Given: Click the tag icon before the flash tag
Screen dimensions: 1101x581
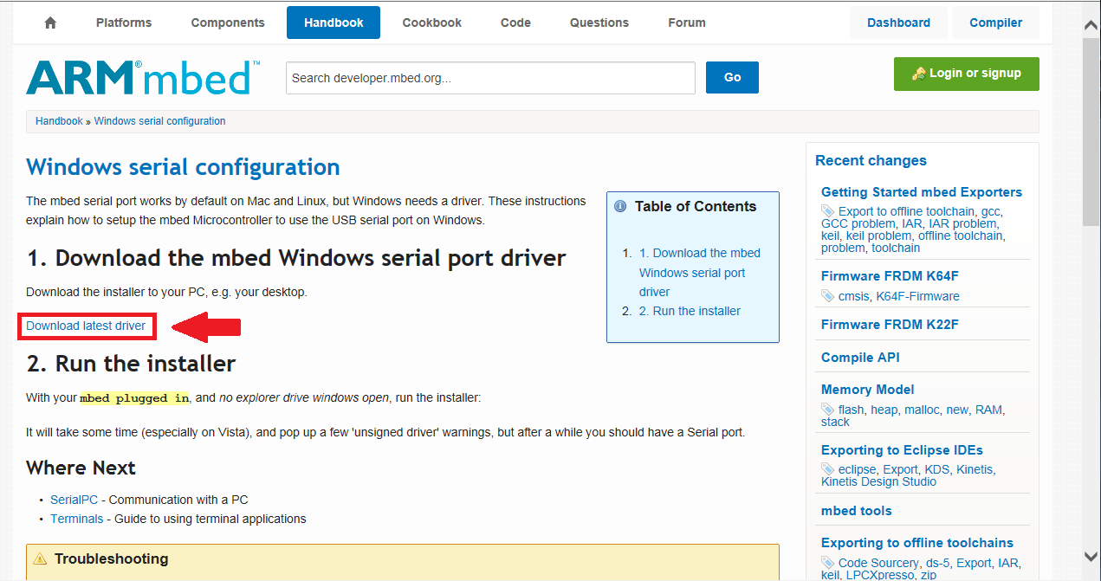Looking at the screenshot, I should pyautogui.click(x=828, y=410).
